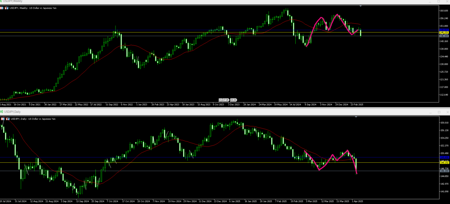Click the 23 Feb 2025 date on Weekly axis
The height and width of the screenshot is (204, 450).
tap(357, 104)
